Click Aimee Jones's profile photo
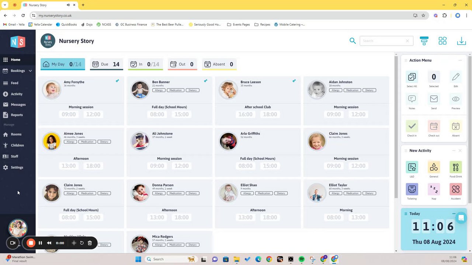Screen dimensions: 472x265 pos(51,141)
